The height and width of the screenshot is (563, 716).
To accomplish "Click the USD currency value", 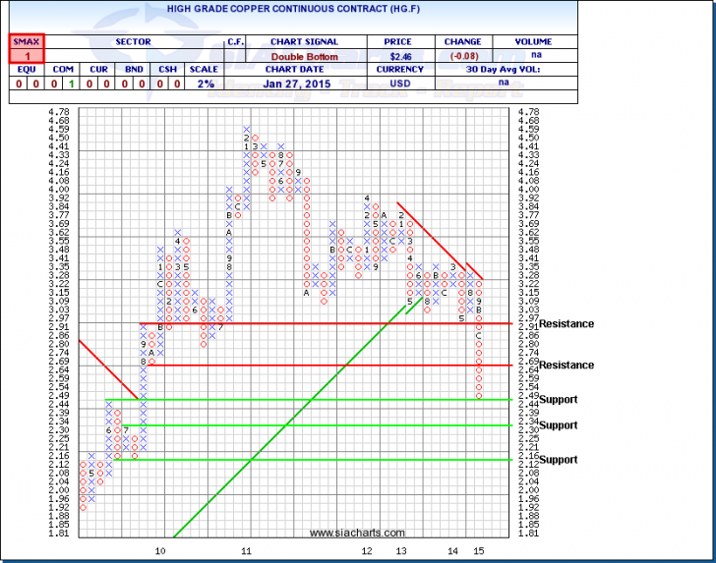I will (400, 85).
